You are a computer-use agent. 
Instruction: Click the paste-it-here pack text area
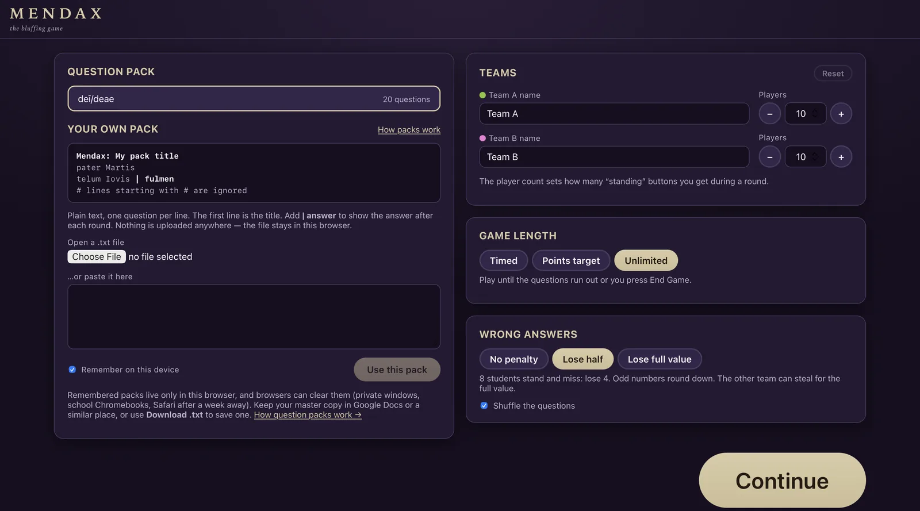coord(254,317)
